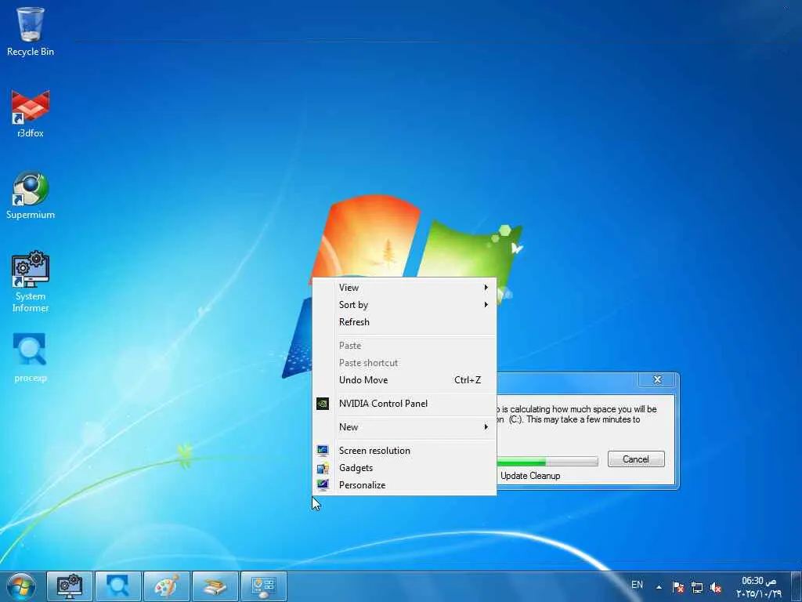Select the r3dfox desktop shortcut
This screenshot has width=802, height=602.
pos(31,114)
